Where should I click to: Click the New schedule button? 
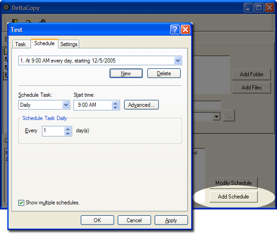126,73
